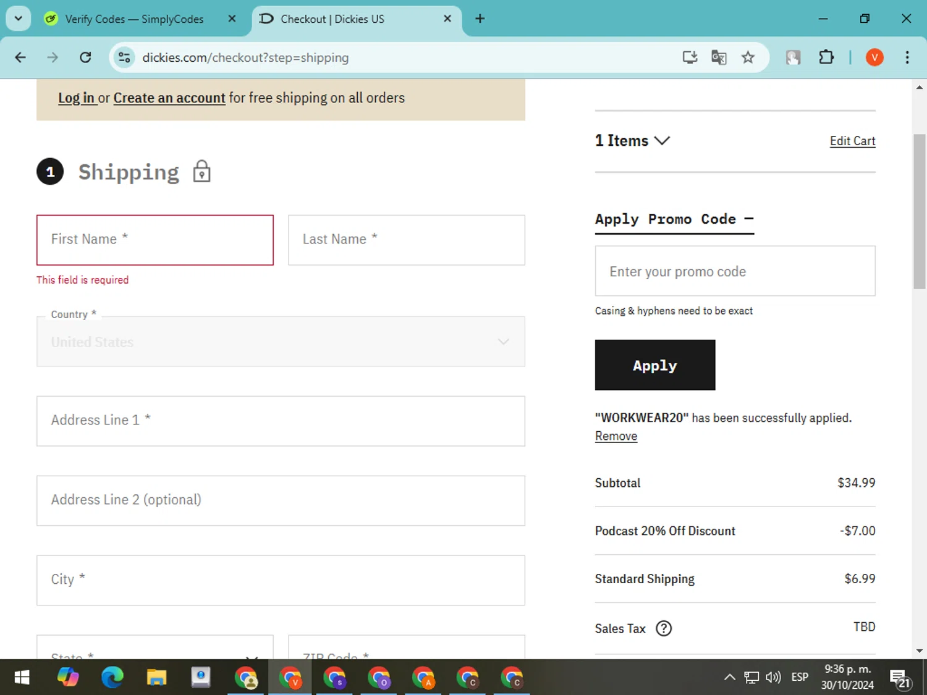The width and height of the screenshot is (927, 695).
Task: Open the tab search dropdown arrow
Action: [x=19, y=19]
